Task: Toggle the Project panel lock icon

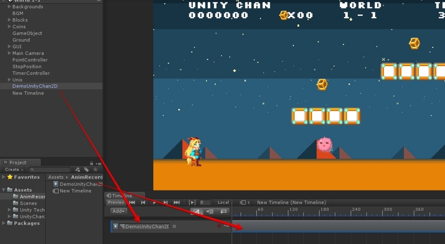Action: 91,163
